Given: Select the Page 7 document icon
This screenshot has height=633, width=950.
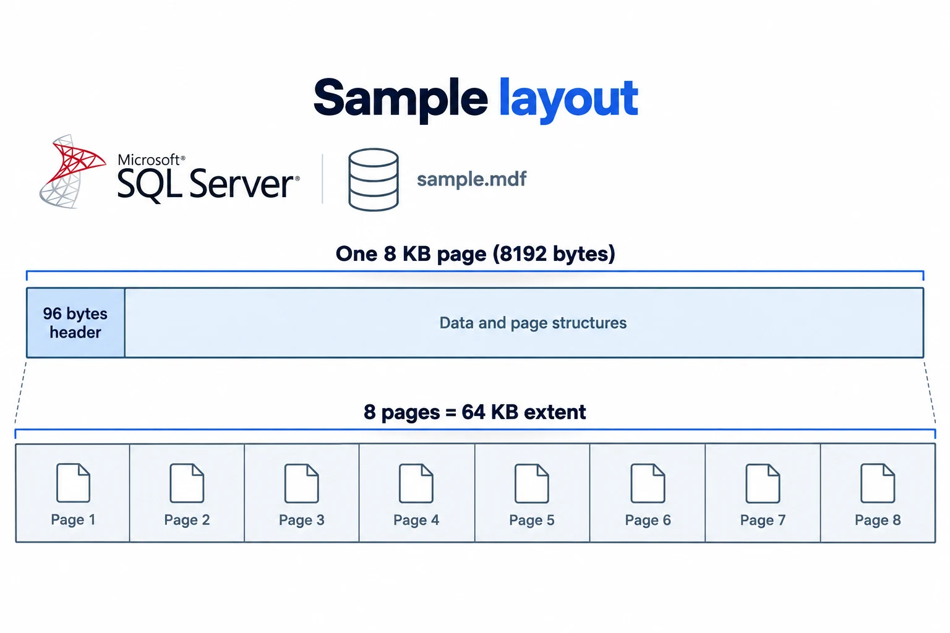Looking at the screenshot, I should point(763,483).
